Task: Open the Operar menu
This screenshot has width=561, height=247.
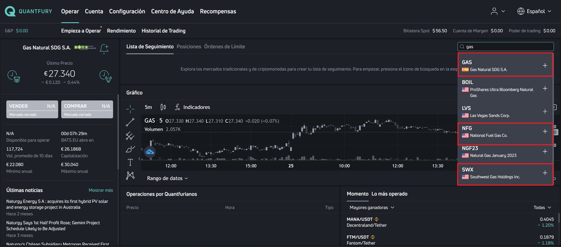Action: 70,11
